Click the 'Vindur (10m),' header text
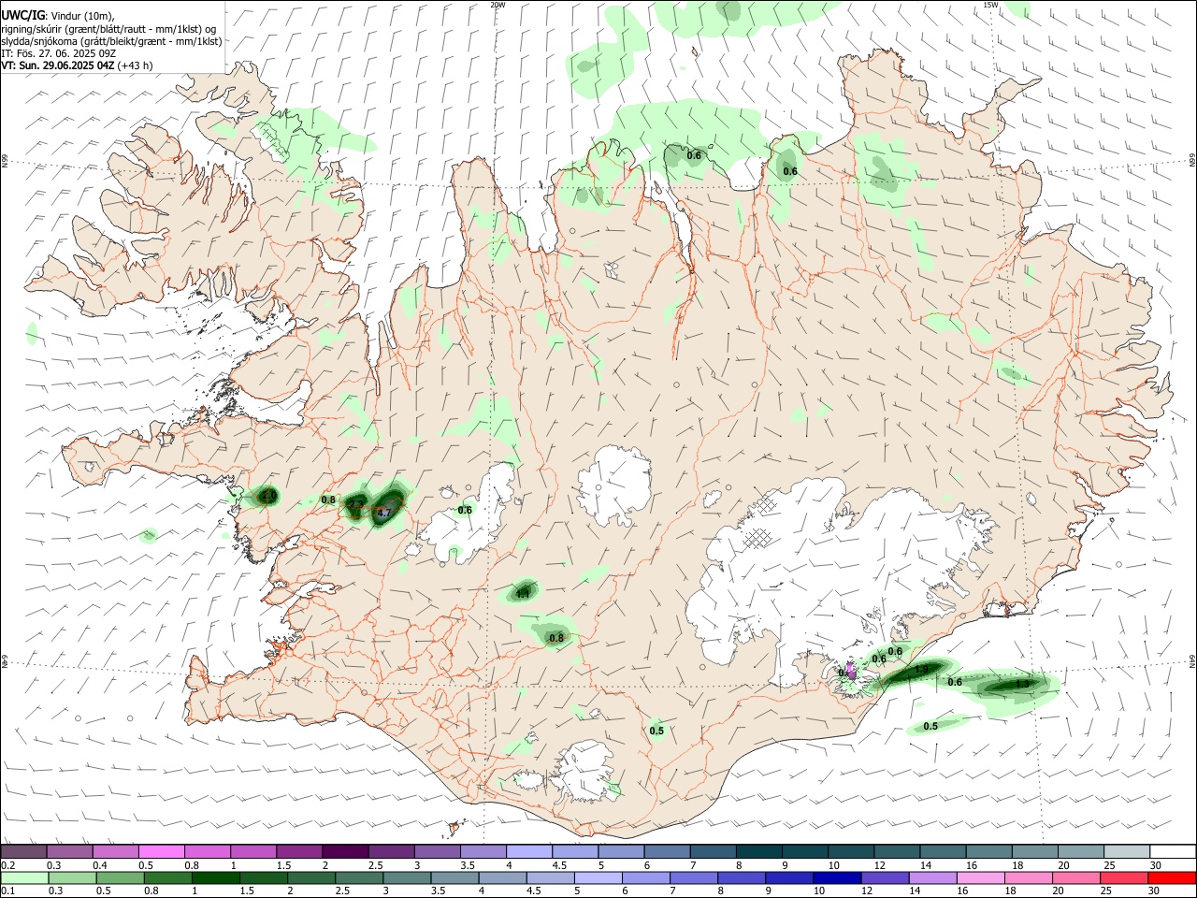 (82, 16)
